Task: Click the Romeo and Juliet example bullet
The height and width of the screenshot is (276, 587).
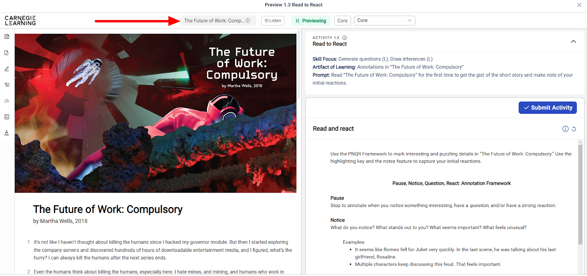Action: tap(455, 253)
